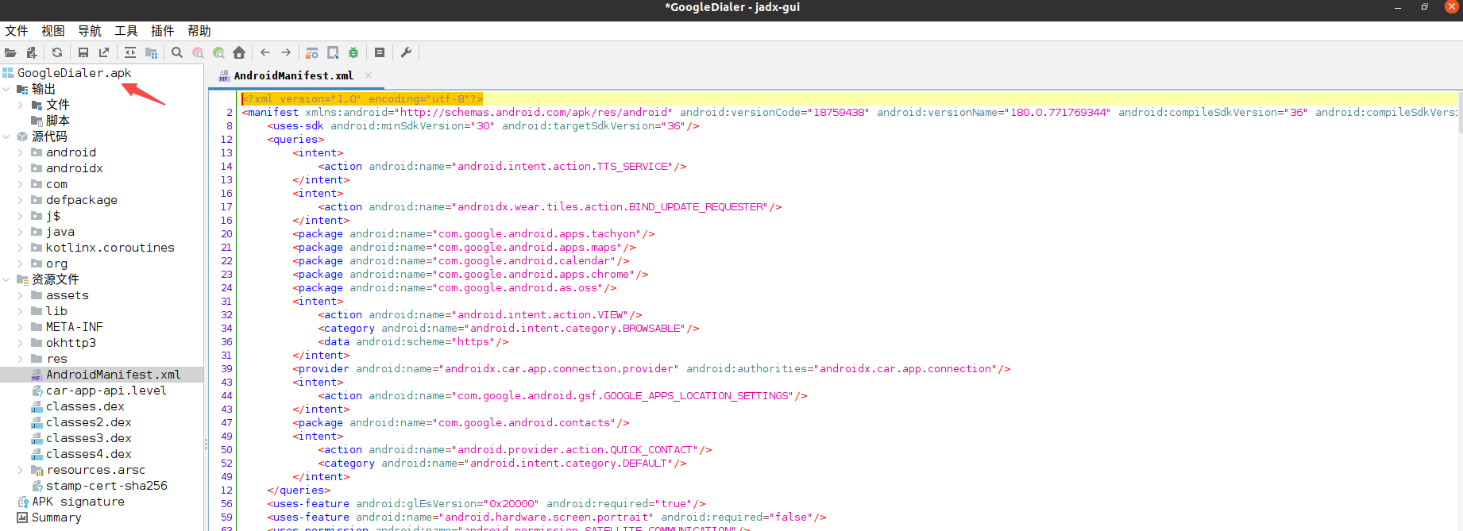Navigate back with the left arrow
The width and height of the screenshot is (1463, 531).
tap(265, 52)
